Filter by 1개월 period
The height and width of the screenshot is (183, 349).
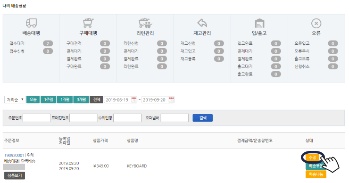65,100
